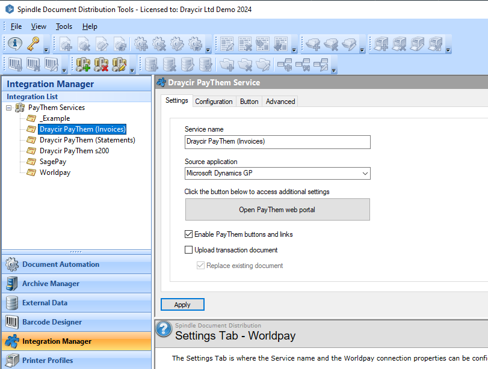Click the delete folder icon
The height and width of the screenshot is (369, 488).
pos(245,65)
